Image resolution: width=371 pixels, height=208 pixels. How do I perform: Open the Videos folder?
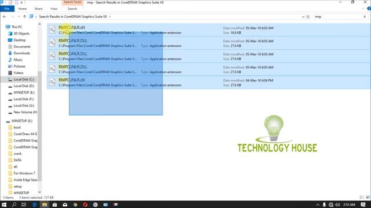tap(18, 73)
